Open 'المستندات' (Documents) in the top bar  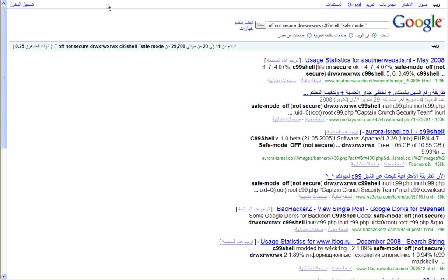(334, 4)
